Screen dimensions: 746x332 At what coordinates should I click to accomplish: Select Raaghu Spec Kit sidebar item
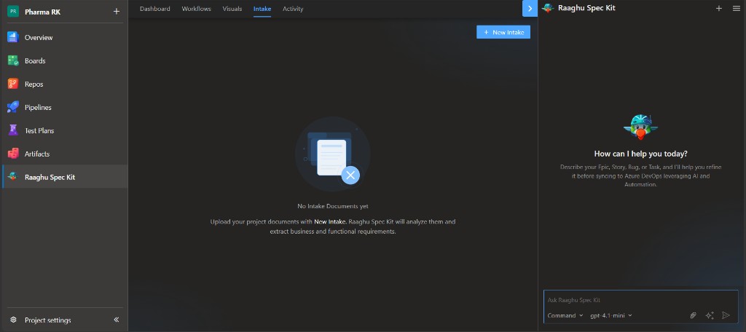pos(64,177)
